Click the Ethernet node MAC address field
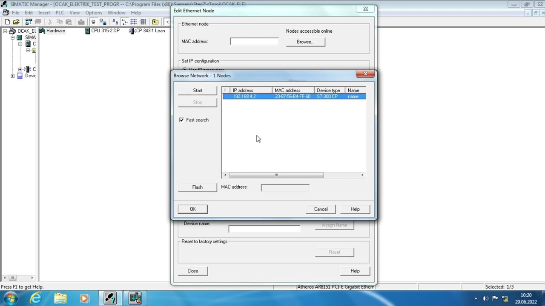545x306 pixels. (x=255, y=42)
